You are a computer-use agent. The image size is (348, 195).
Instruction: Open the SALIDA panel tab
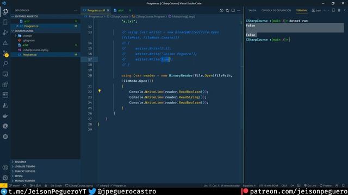pyautogui.click(x=252, y=10)
